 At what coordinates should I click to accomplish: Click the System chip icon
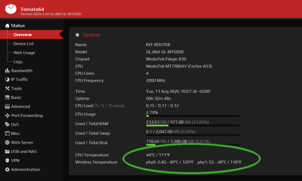tap(77, 35)
